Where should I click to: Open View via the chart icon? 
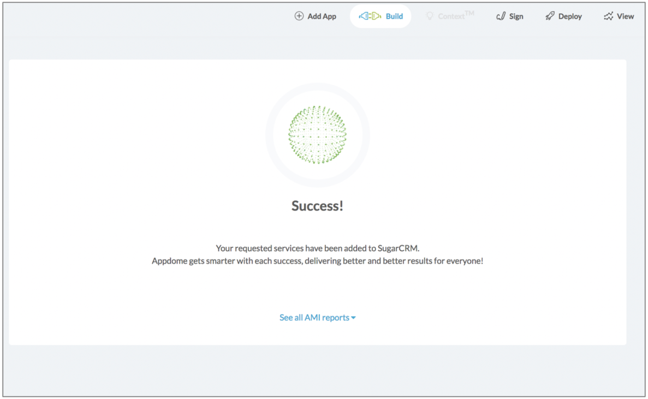click(x=608, y=16)
